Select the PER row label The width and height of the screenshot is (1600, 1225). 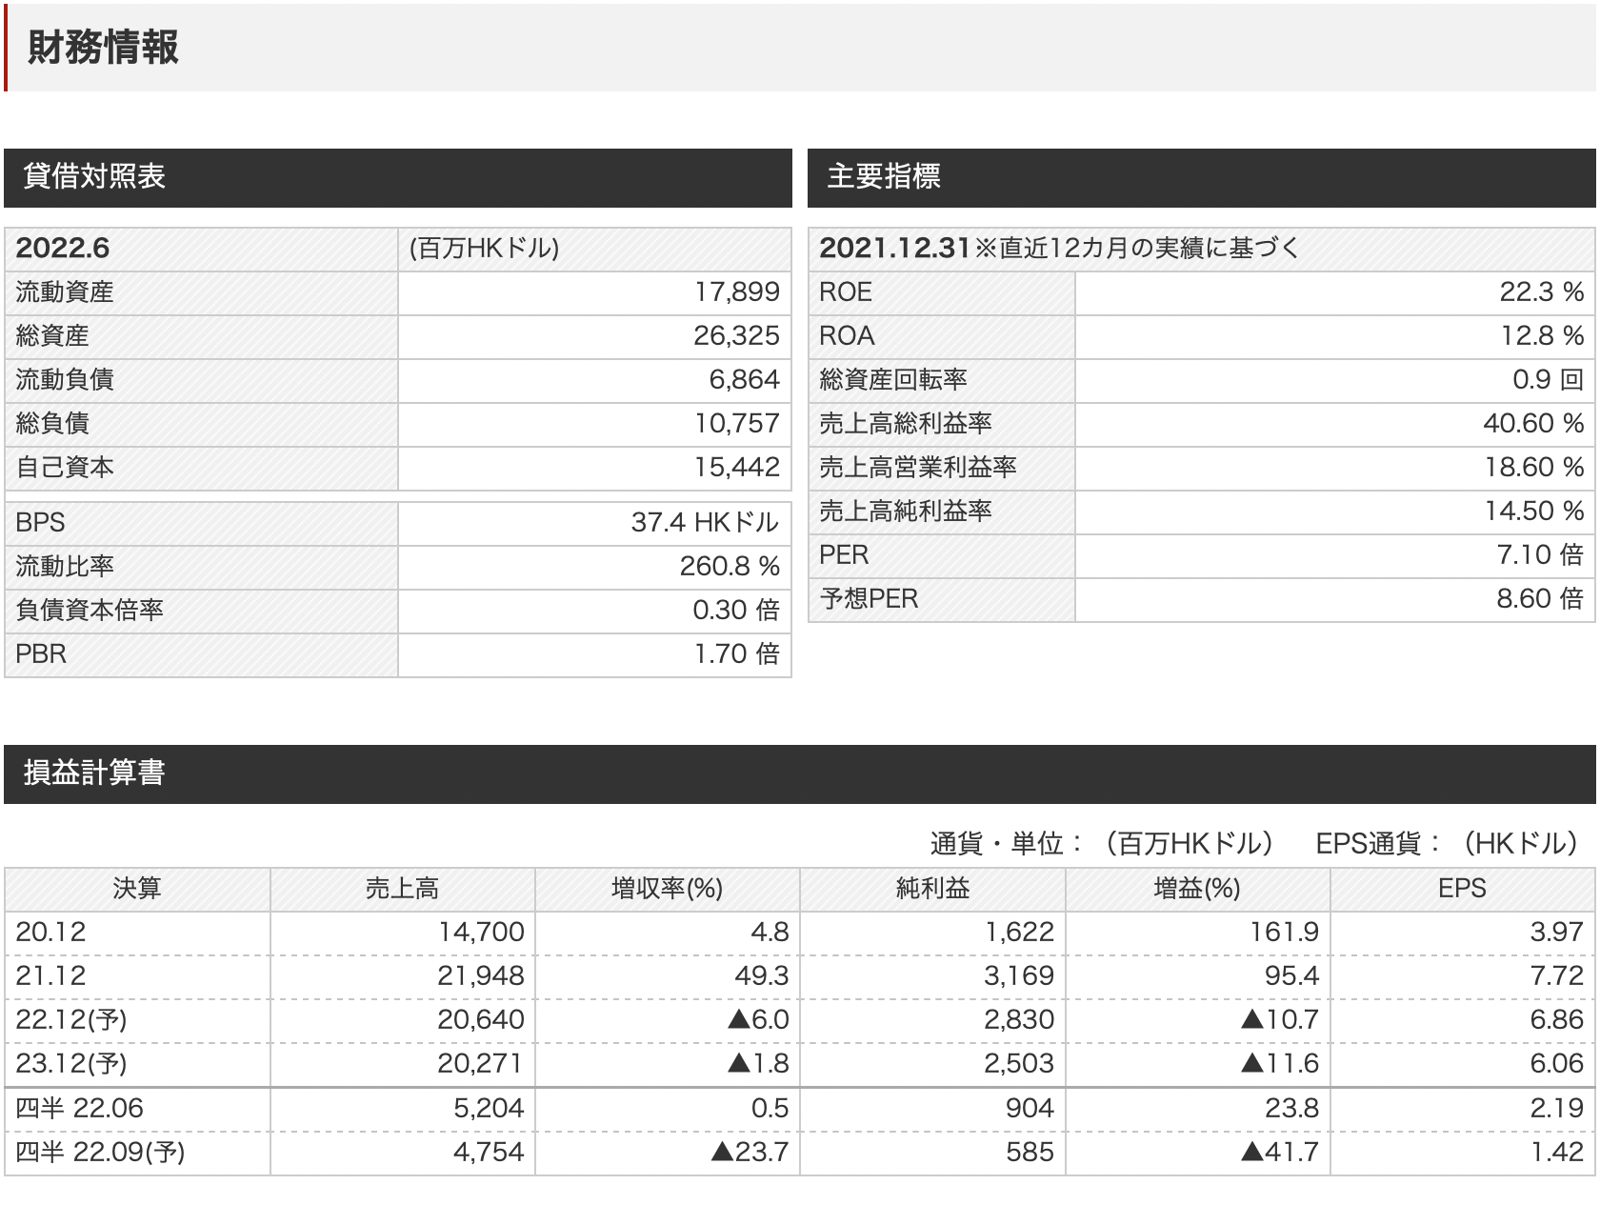click(x=844, y=555)
